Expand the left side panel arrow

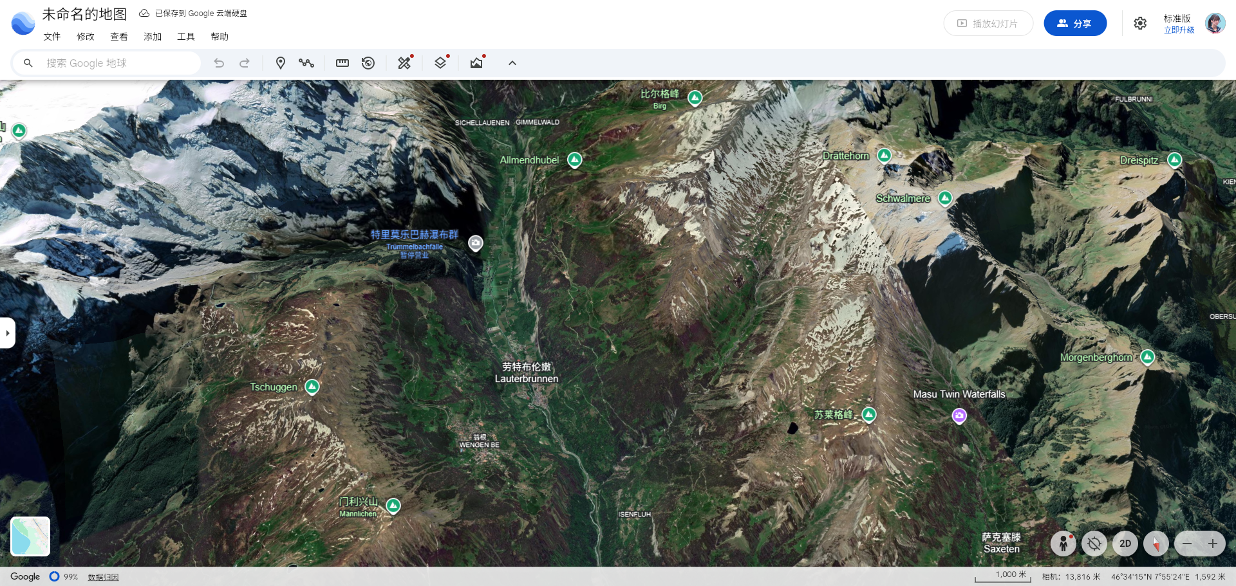7,333
